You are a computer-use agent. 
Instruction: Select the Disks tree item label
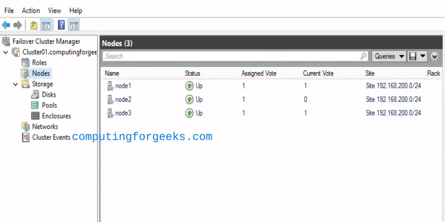(49, 95)
